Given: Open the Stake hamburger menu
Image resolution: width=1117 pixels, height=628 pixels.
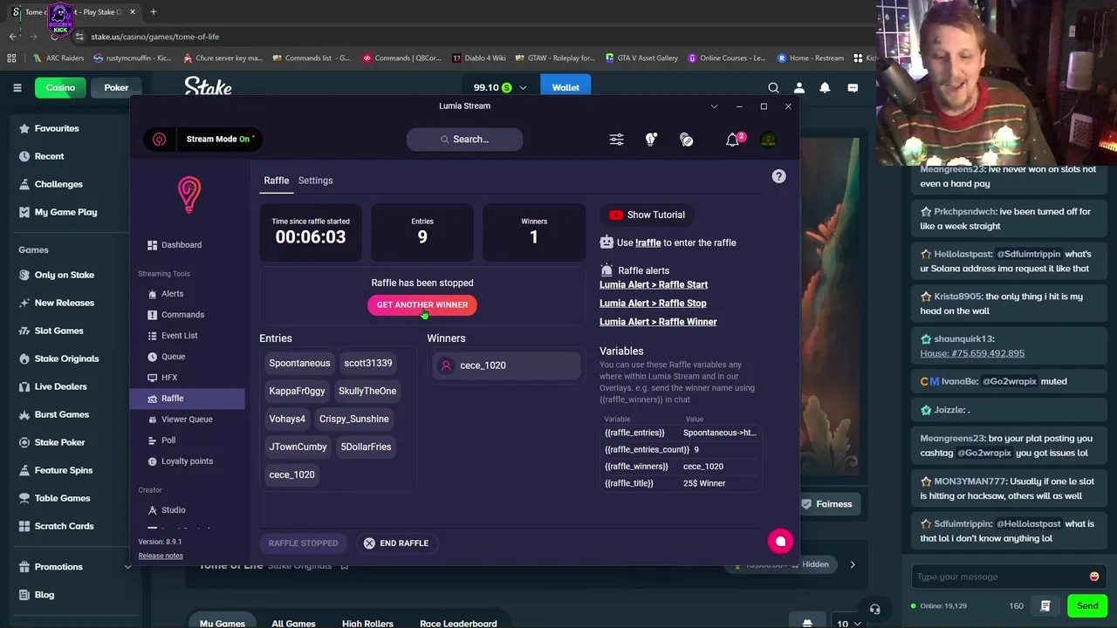Looking at the screenshot, I should (17, 87).
